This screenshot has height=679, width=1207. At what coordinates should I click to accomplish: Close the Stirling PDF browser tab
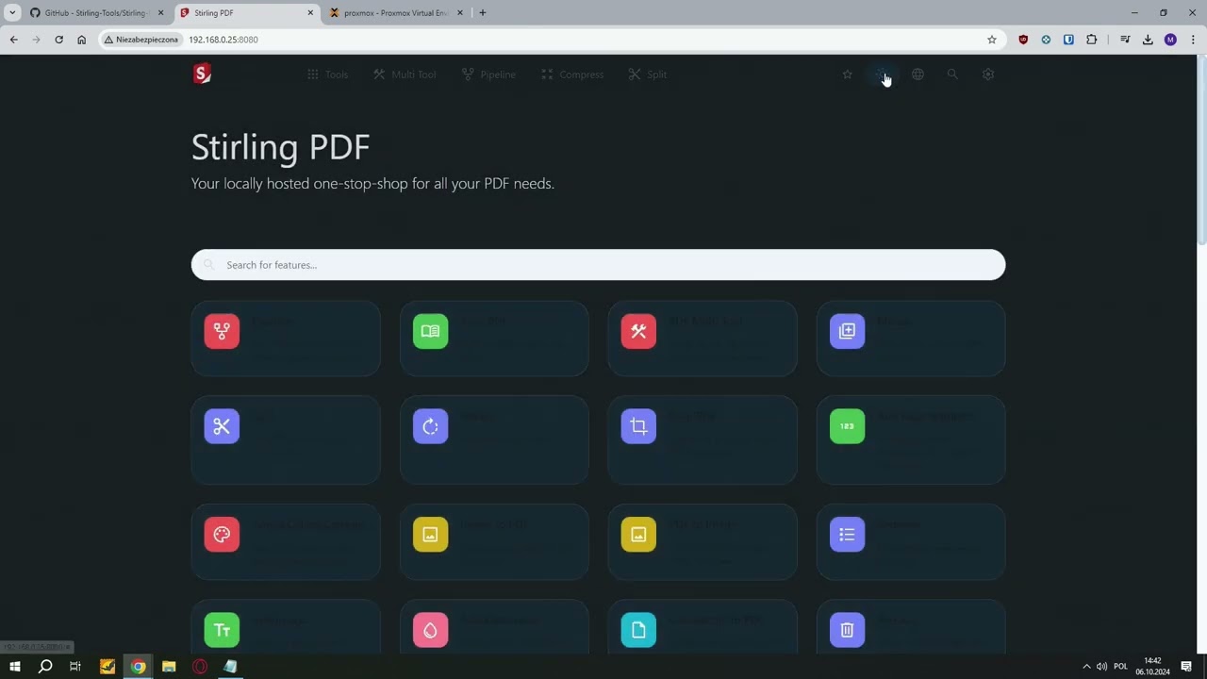[x=310, y=13]
